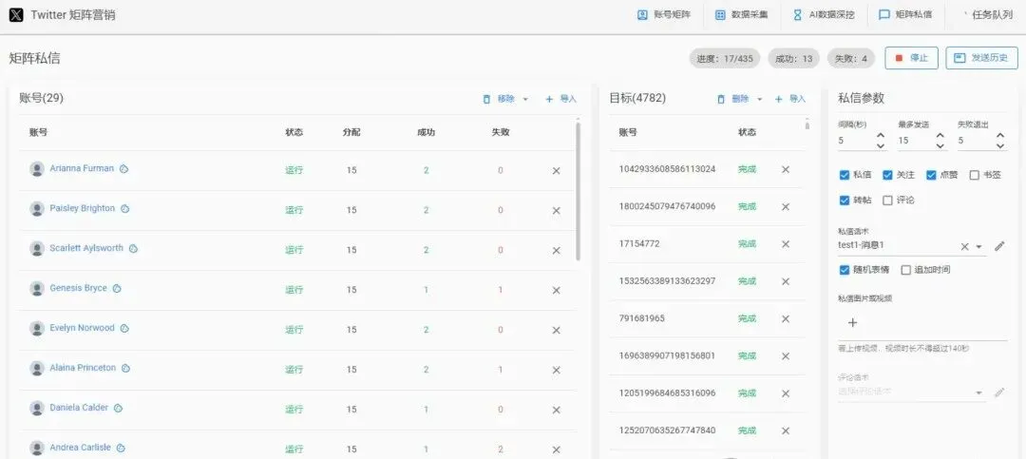This screenshot has height=459, width=1026.
Task: Click the badge icon next to Paisley Brighton
Action: (125, 209)
